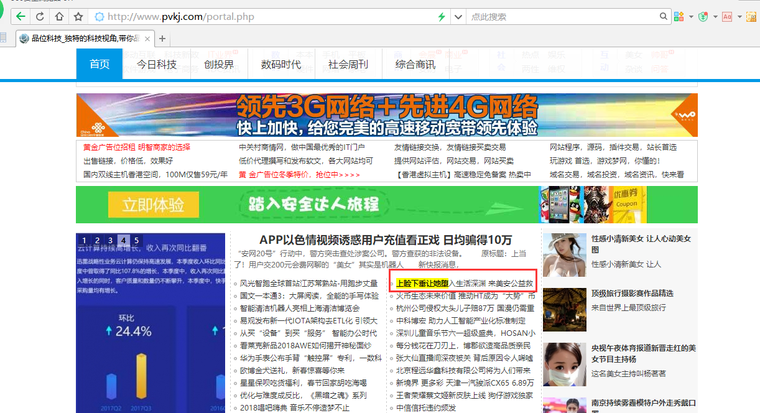The width and height of the screenshot is (760, 413).
Task: Open article 上睑下垂让她陷入生活深渊
Action: pos(465,284)
